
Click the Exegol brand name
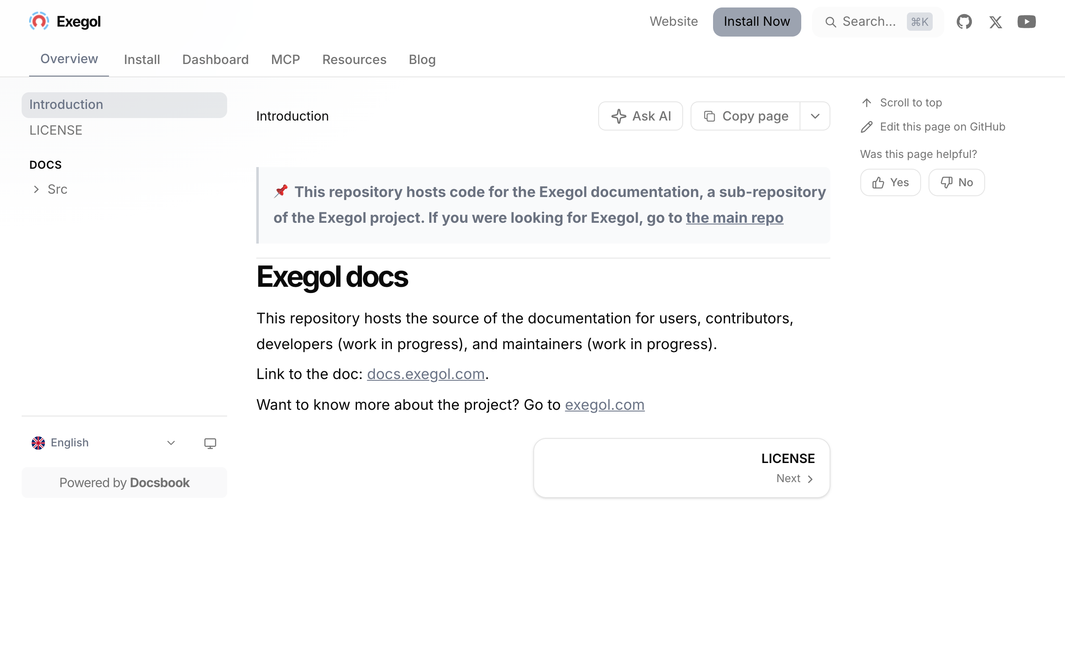pyautogui.click(x=78, y=22)
